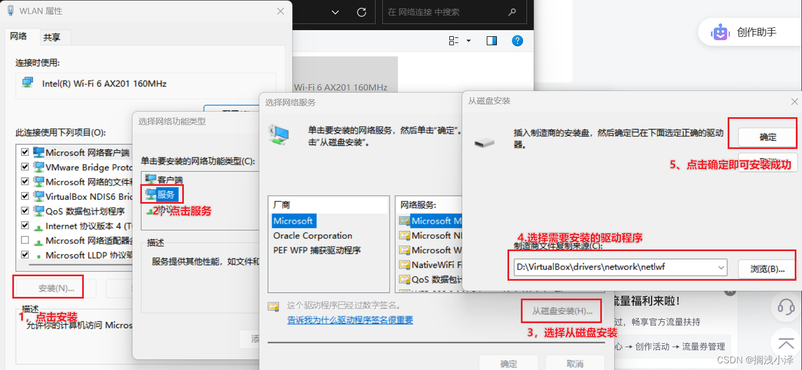Expand the view options arrow in Explorer
This screenshot has width=802, height=370.
pyautogui.click(x=468, y=41)
